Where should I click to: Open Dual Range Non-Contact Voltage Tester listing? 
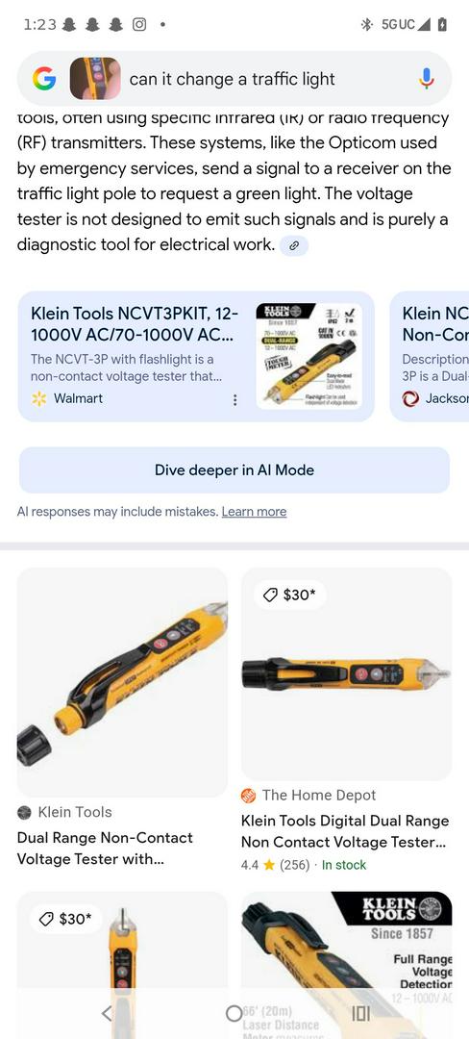point(105,849)
